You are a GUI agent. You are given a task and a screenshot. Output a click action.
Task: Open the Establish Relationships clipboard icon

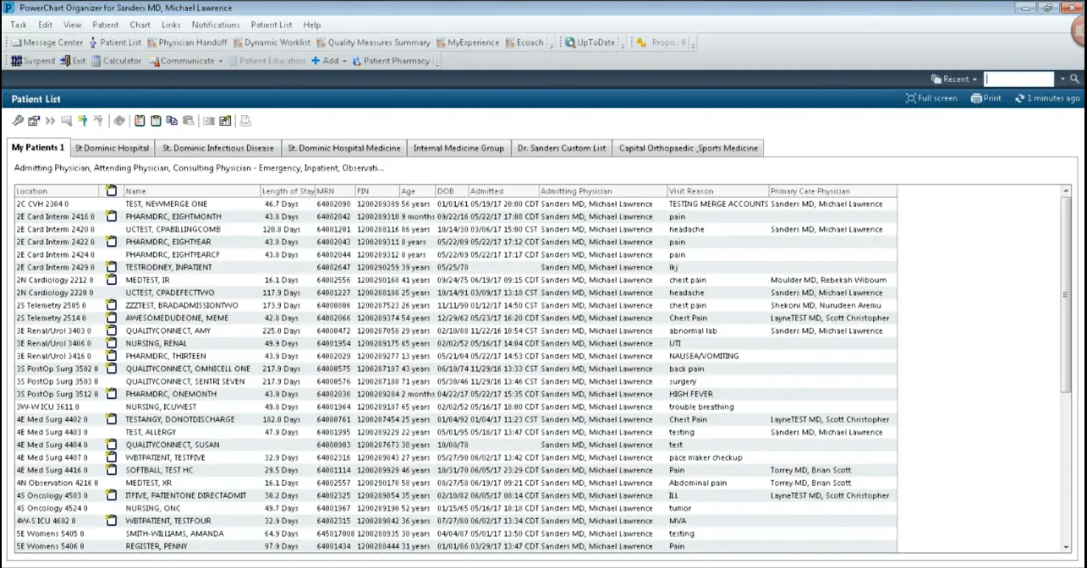[138, 120]
